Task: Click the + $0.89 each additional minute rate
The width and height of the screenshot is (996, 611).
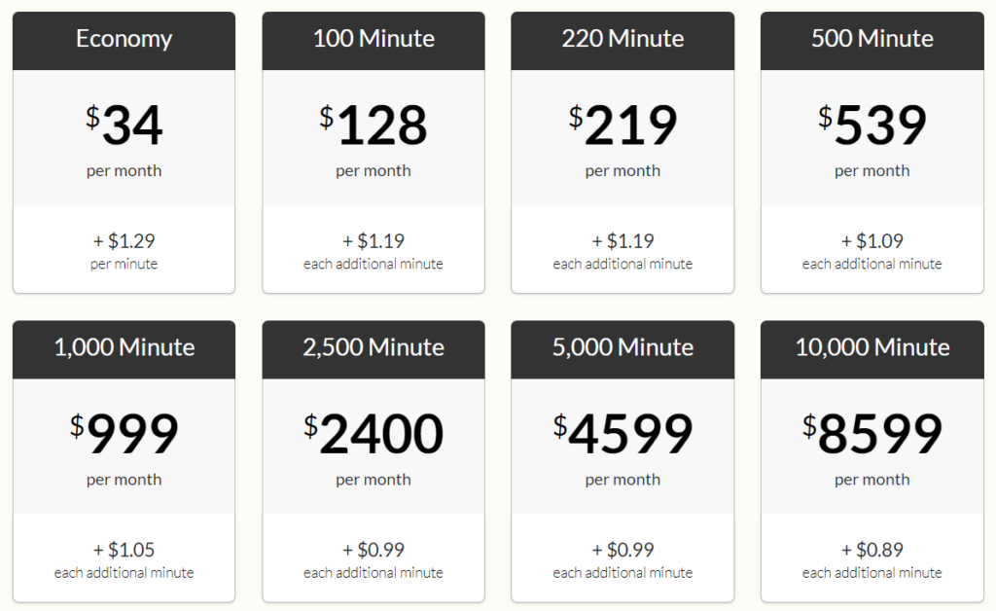Action: pyautogui.click(x=872, y=559)
